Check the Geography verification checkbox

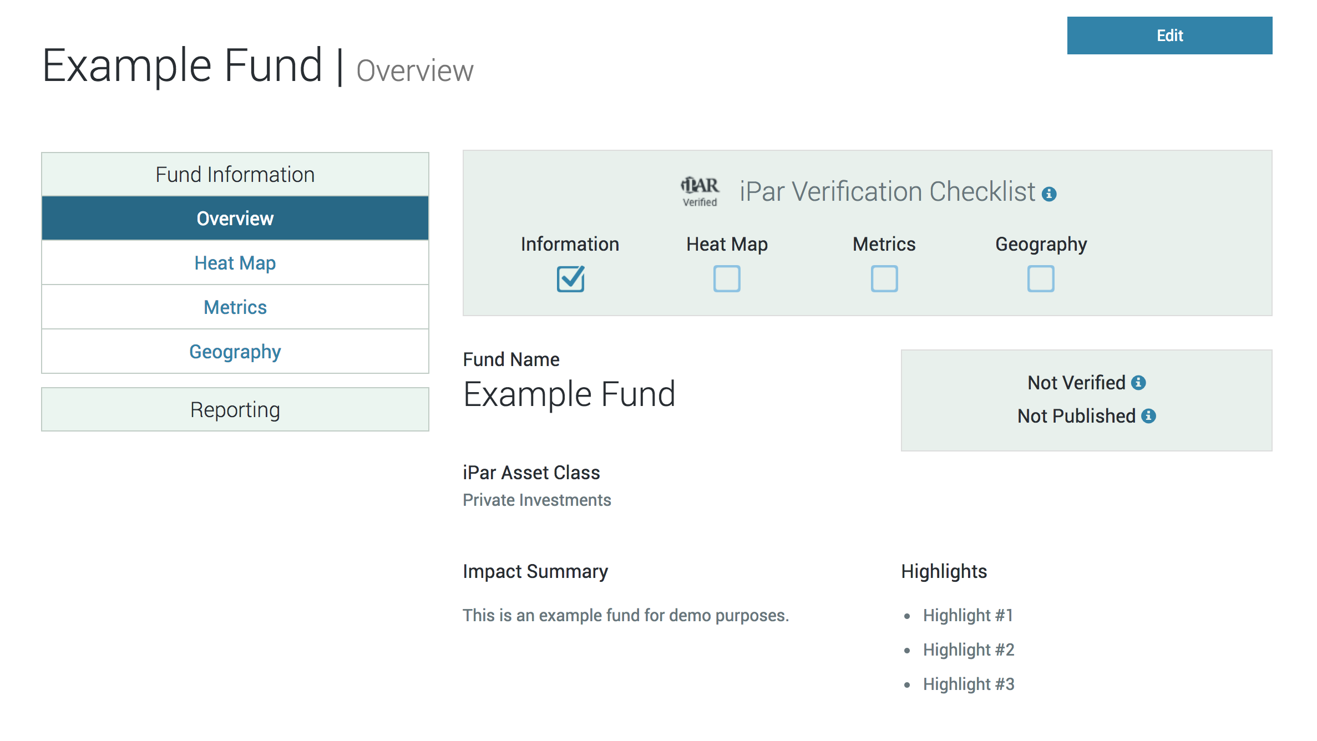click(1041, 278)
